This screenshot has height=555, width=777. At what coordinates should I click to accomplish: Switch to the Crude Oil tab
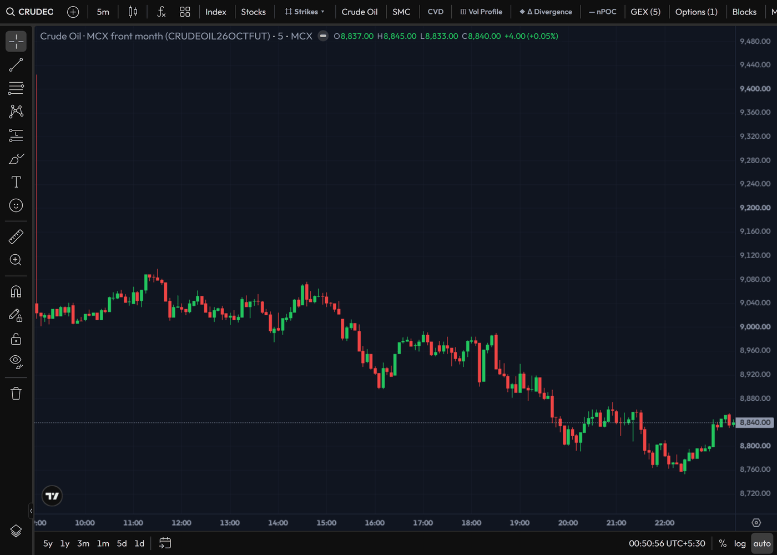coord(360,12)
